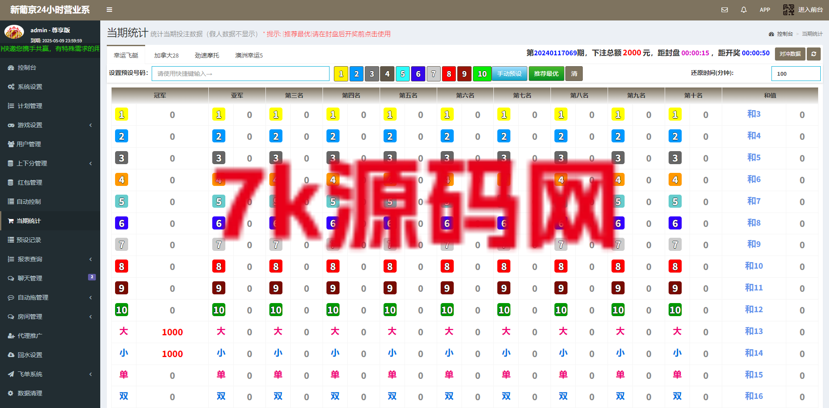Viewport: 829px width, 408px height.
Task: Toggle the hamburger sidebar menu icon
Action: click(109, 10)
